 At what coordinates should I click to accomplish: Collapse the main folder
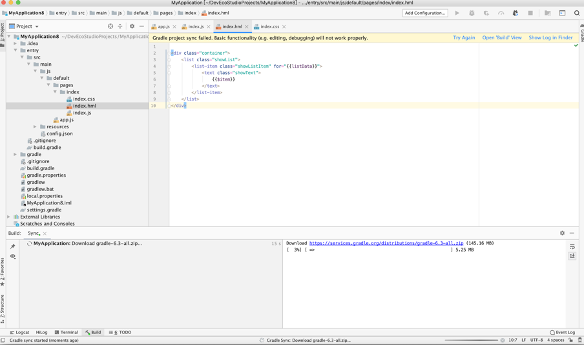[28, 64]
